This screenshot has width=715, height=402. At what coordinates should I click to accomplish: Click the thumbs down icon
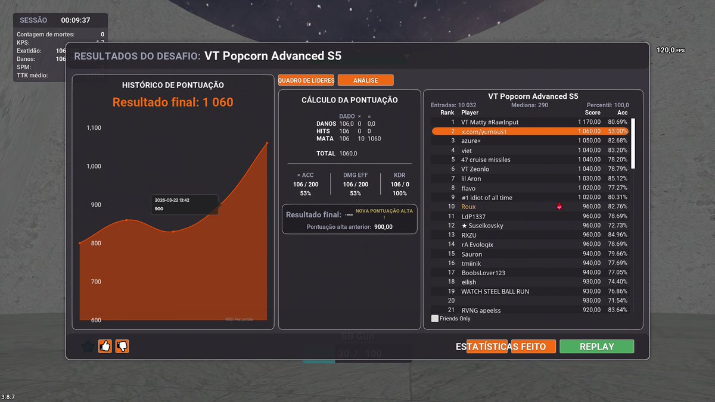coord(122,346)
